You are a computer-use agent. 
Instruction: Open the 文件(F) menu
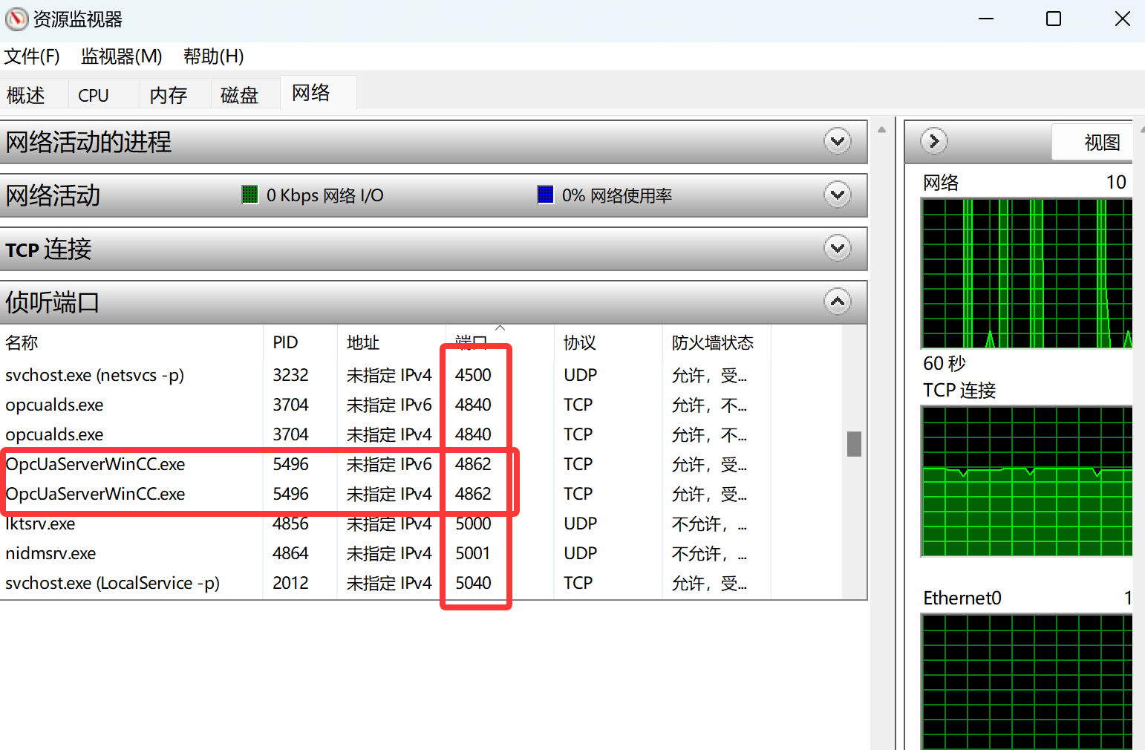[x=32, y=56]
